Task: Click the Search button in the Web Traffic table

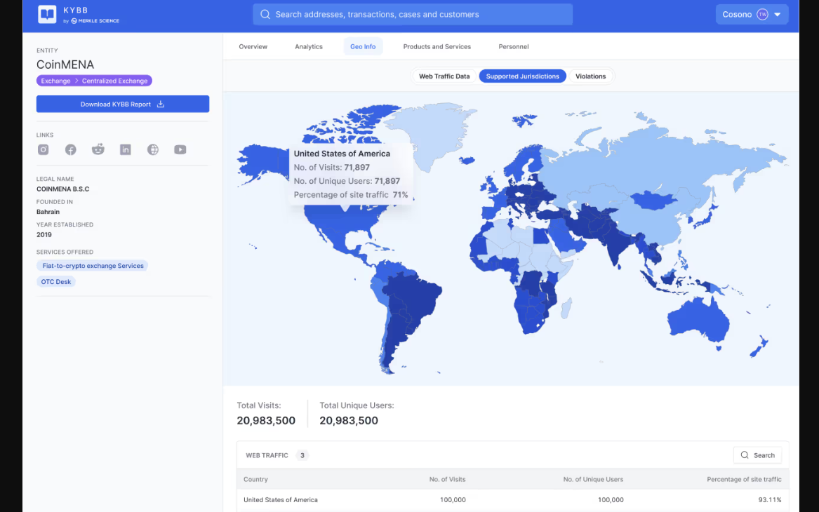Action: tap(757, 455)
